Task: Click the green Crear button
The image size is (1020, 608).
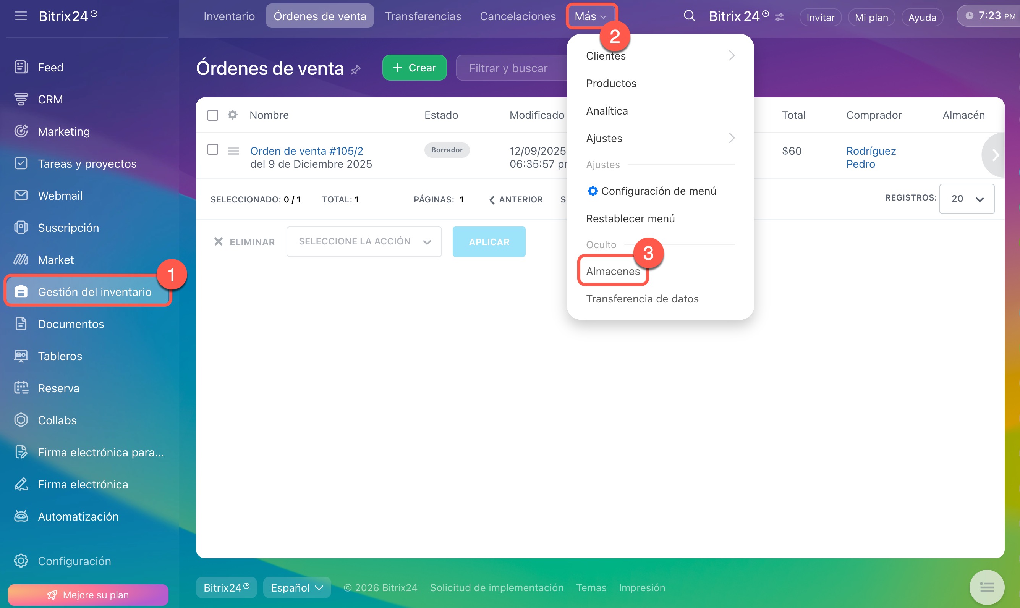Action: tap(414, 68)
